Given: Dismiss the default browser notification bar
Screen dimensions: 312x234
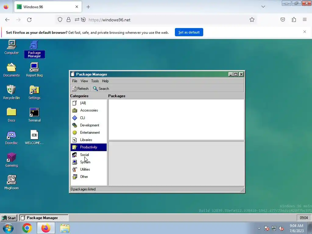Looking at the screenshot, I should 305,32.
